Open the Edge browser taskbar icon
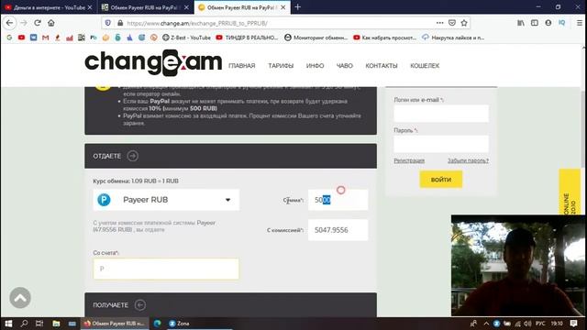The image size is (587, 330). click(x=157, y=324)
